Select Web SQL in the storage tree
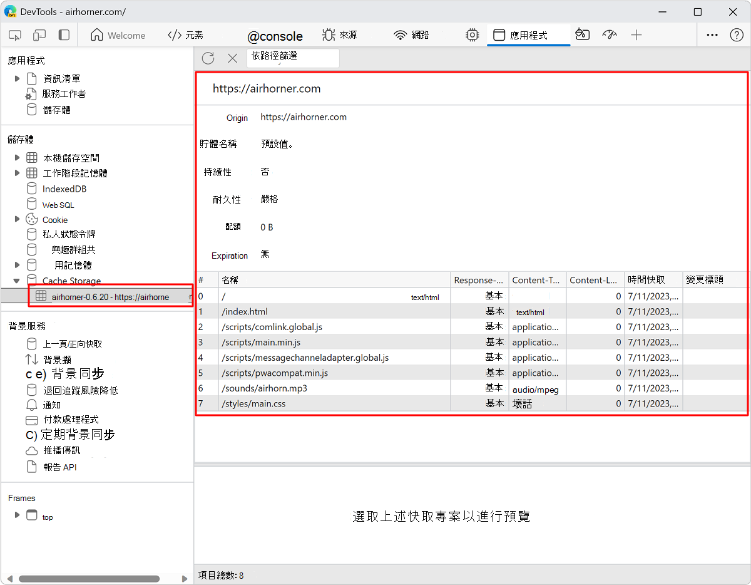 (58, 205)
